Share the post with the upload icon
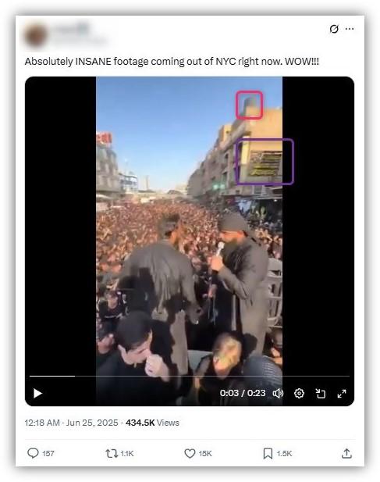The height and width of the screenshot is (482, 380). 346,453
